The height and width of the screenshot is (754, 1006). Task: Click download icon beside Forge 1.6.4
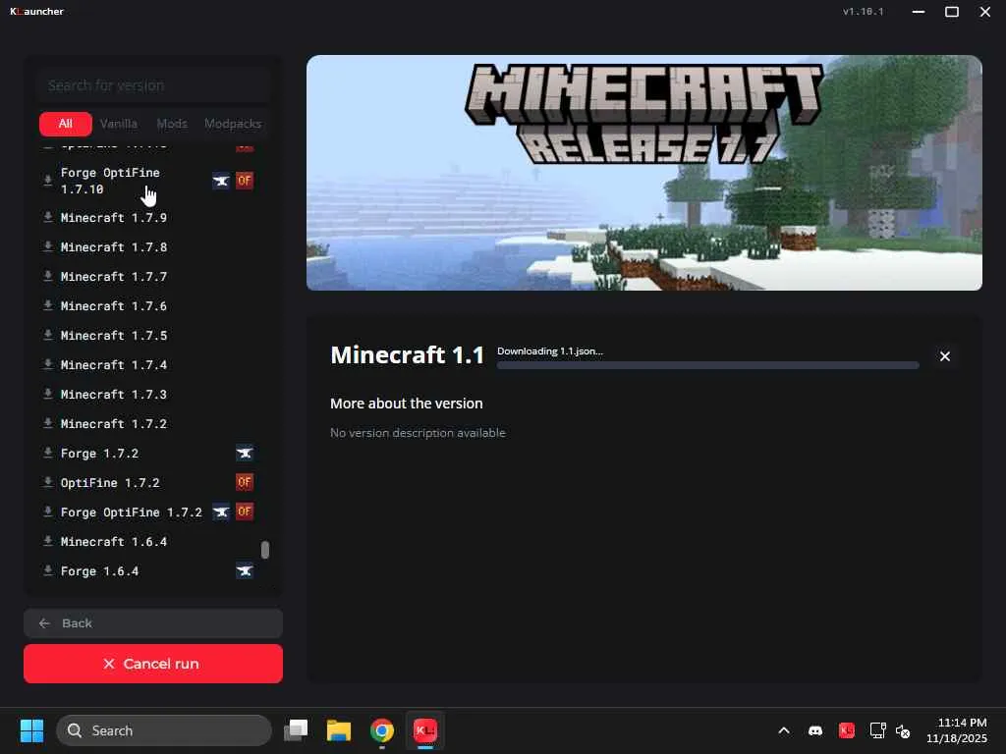pyautogui.click(x=47, y=571)
